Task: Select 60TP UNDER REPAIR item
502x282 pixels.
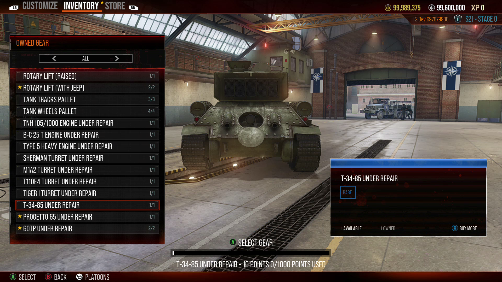Action: pyautogui.click(x=87, y=228)
